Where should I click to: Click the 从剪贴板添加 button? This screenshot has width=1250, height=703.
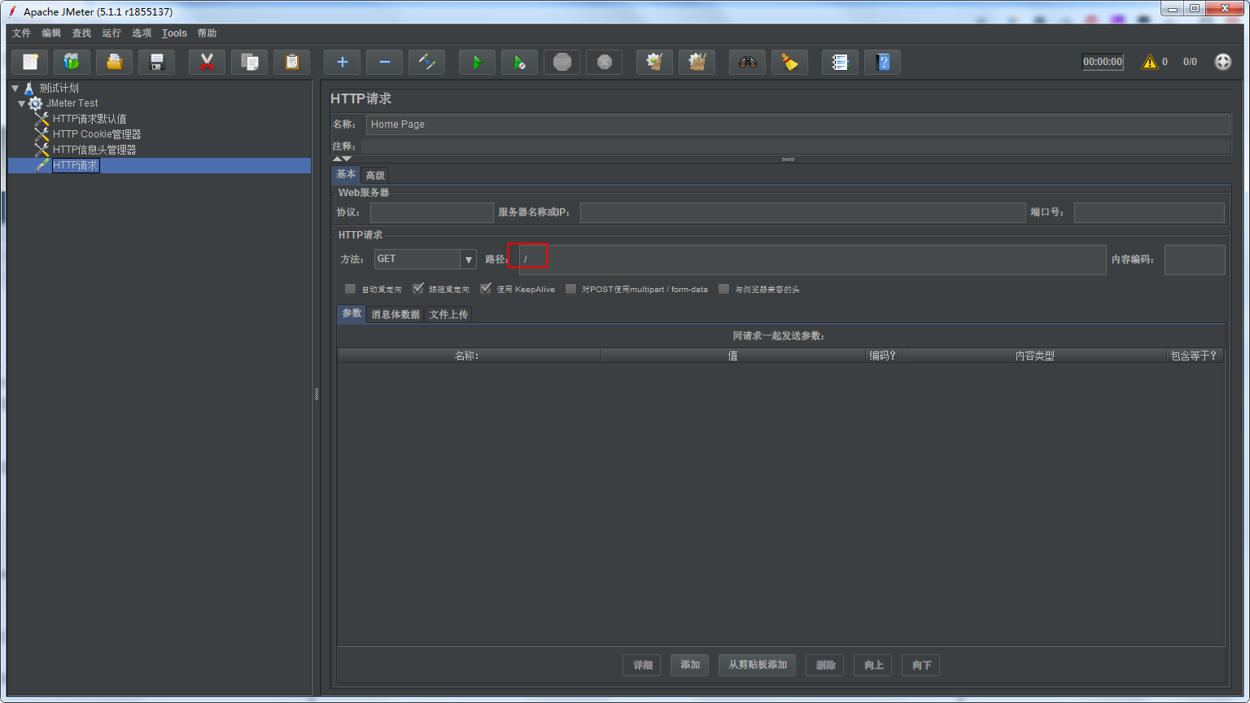pos(757,665)
